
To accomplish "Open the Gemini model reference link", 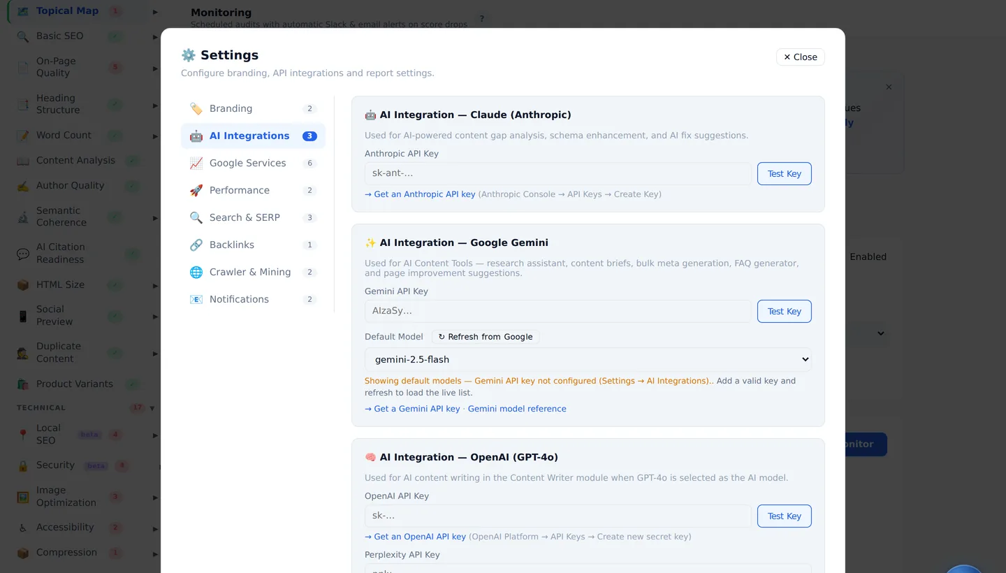I will pyautogui.click(x=517, y=409).
